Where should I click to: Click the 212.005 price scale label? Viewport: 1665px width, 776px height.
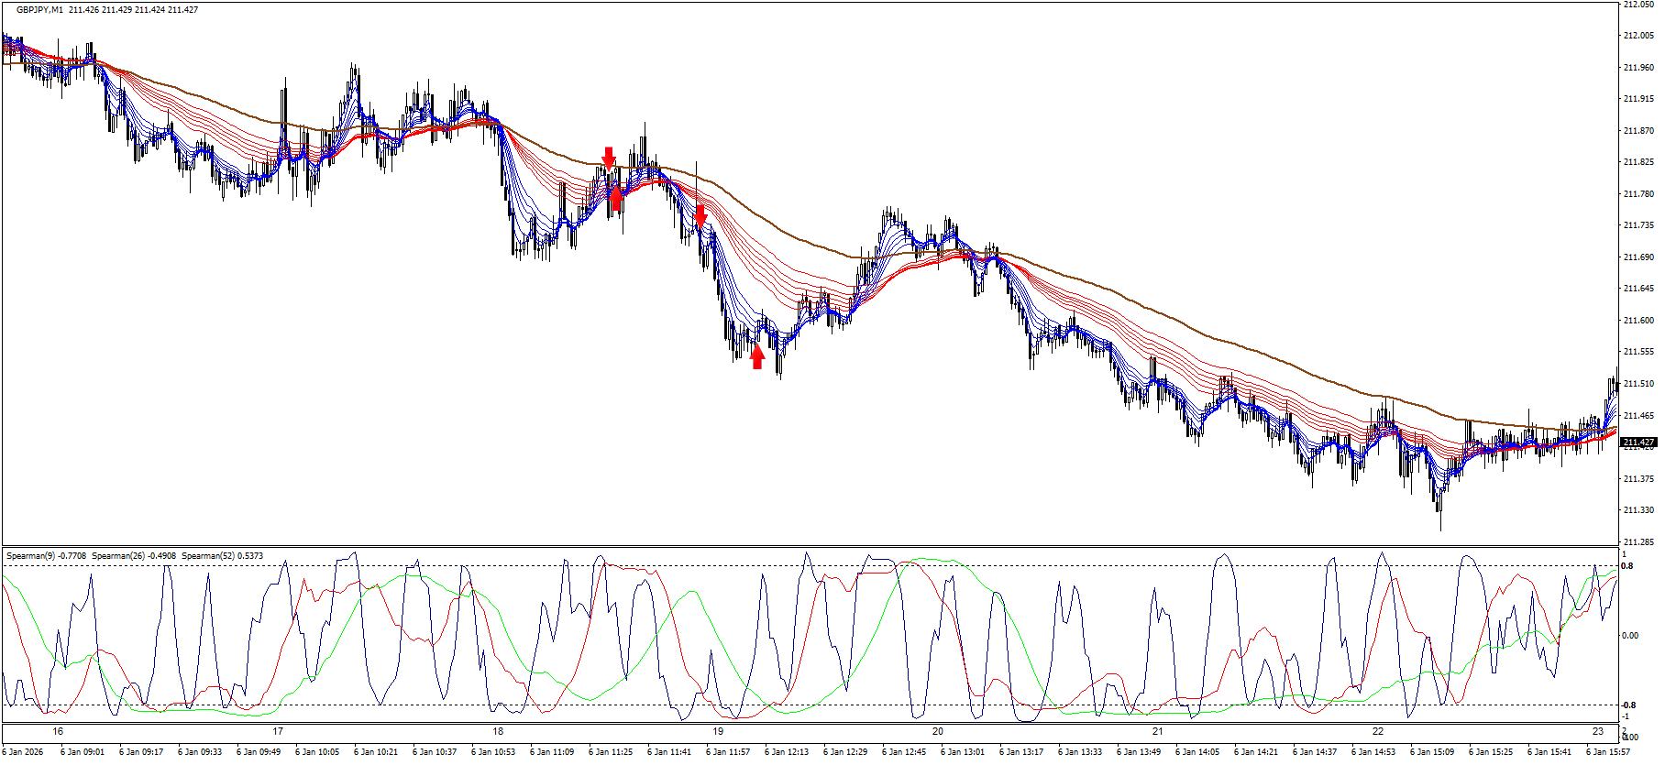[1637, 36]
